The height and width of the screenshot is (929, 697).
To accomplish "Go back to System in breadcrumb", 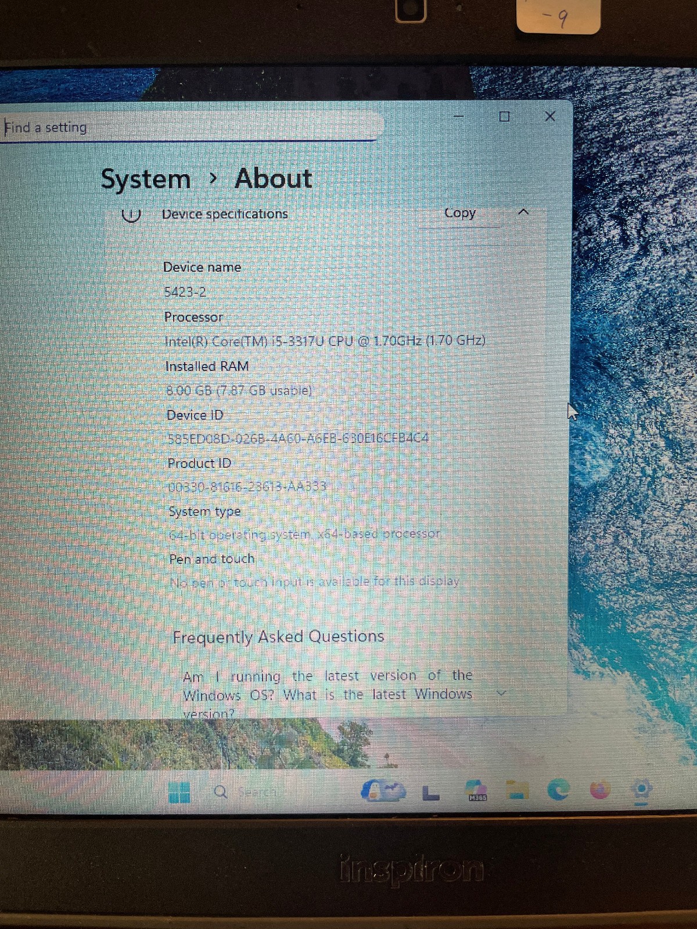I will (x=146, y=179).
